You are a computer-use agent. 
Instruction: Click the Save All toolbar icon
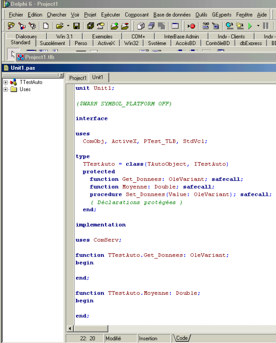90,26
